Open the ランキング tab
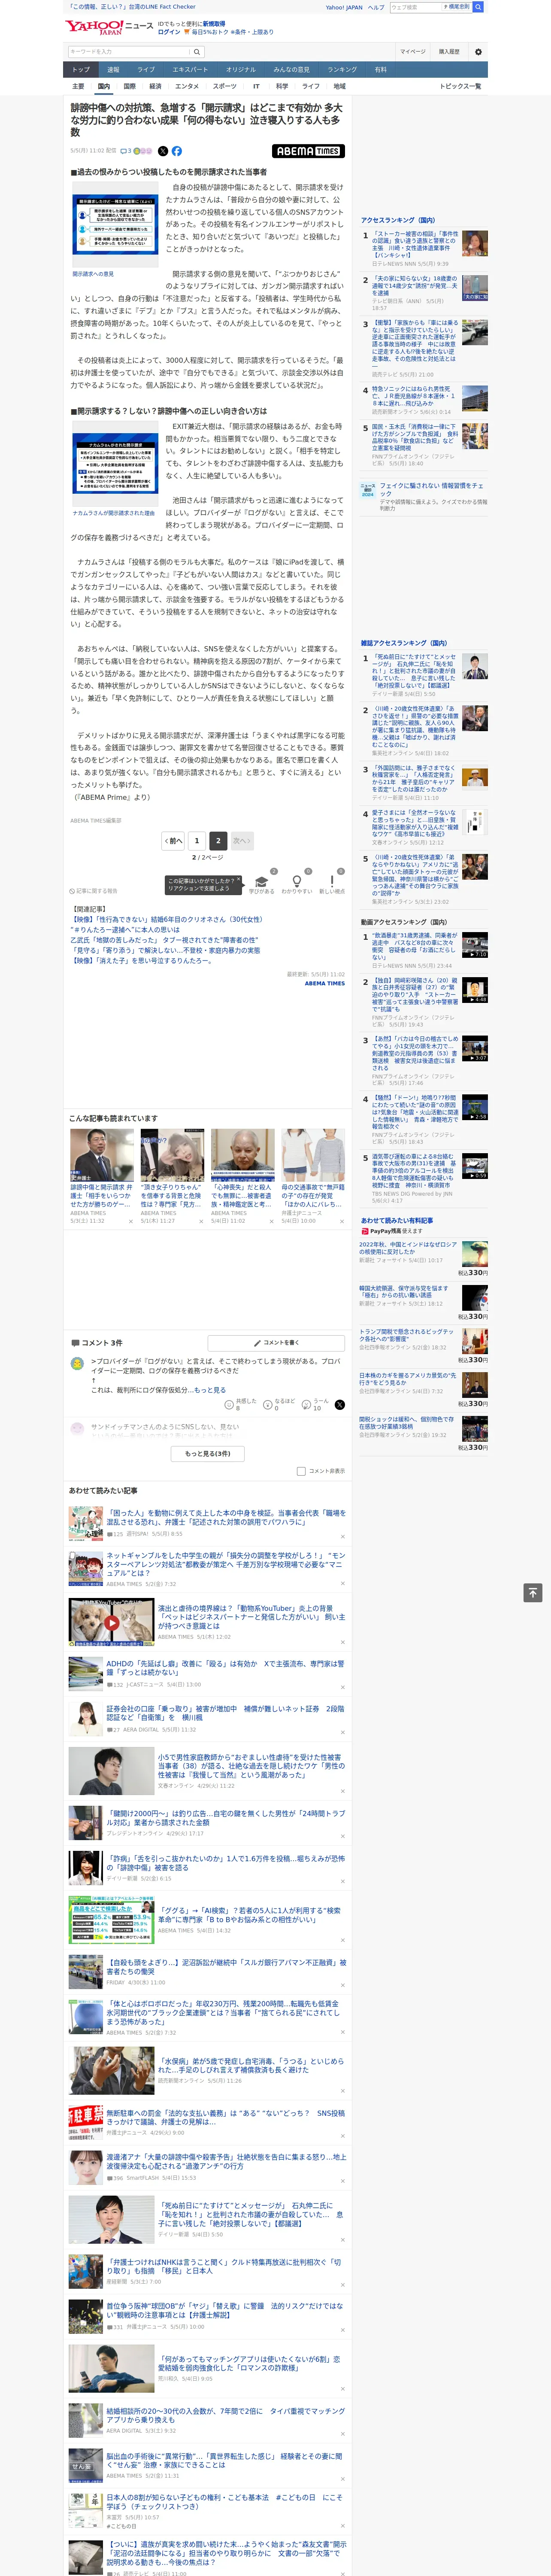The width and height of the screenshot is (551, 2576). [342, 70]
